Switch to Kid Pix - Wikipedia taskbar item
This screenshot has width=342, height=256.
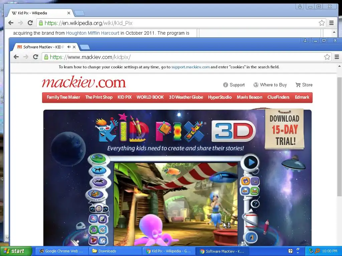(168, 251)
